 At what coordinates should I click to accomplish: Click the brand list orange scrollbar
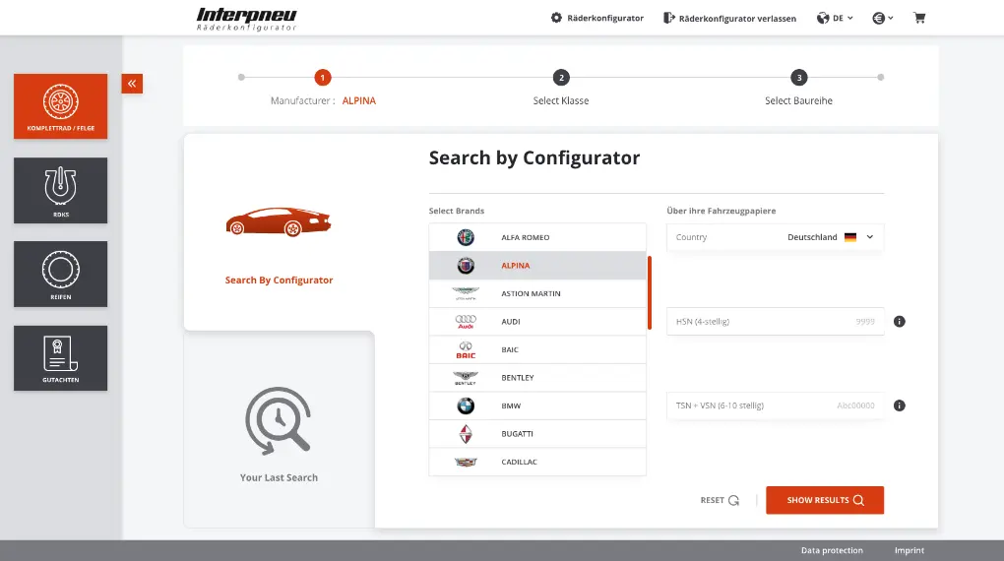pos(650,292)
